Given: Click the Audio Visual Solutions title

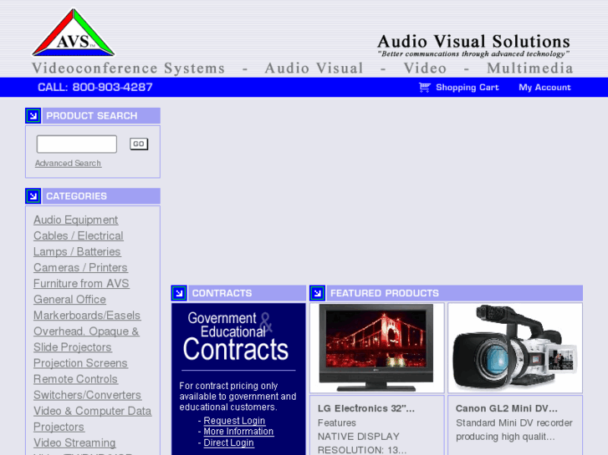Looking at the screenshot, I should [x=473, y=42].
